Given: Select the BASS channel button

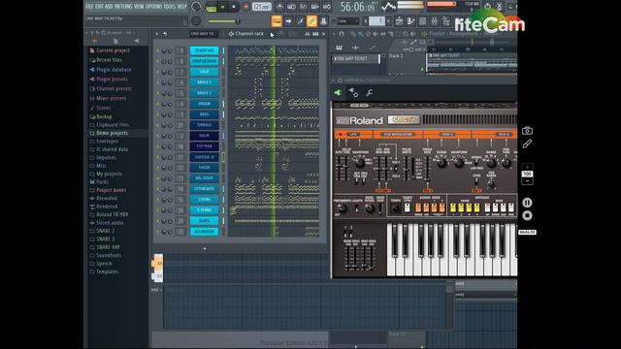Looking at the screenshot, I should (204, 114).
